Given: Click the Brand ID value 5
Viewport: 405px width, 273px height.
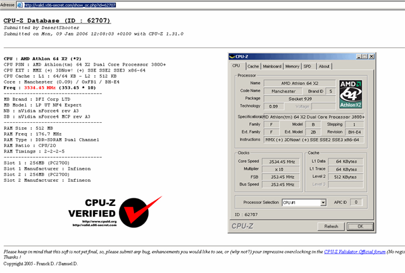Looking at the screenshot, I should pyautogui.click(x=330, y=91).
